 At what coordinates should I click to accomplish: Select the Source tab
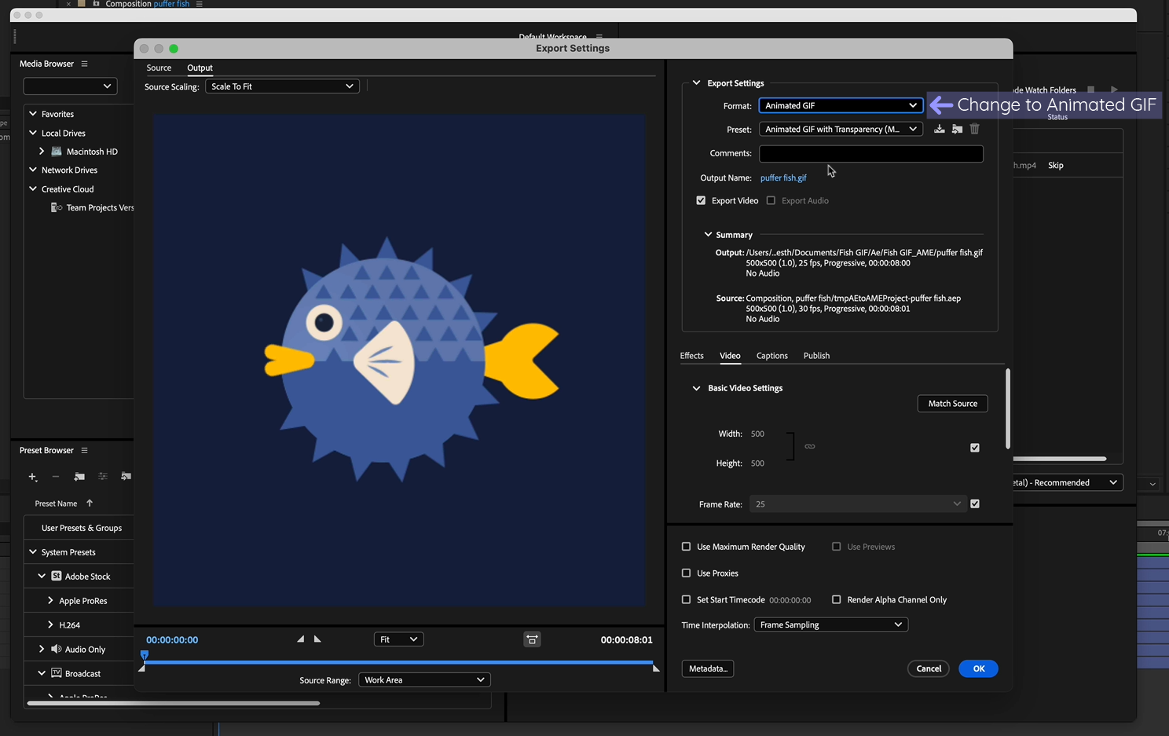click(159, 68)
